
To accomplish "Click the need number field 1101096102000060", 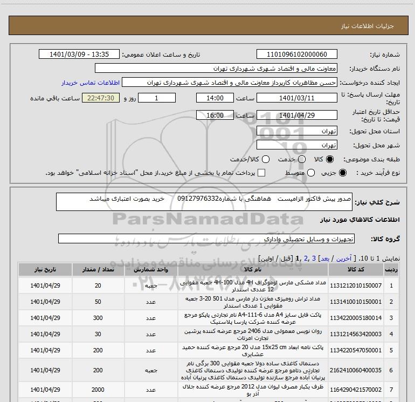I will pos(296,54).
